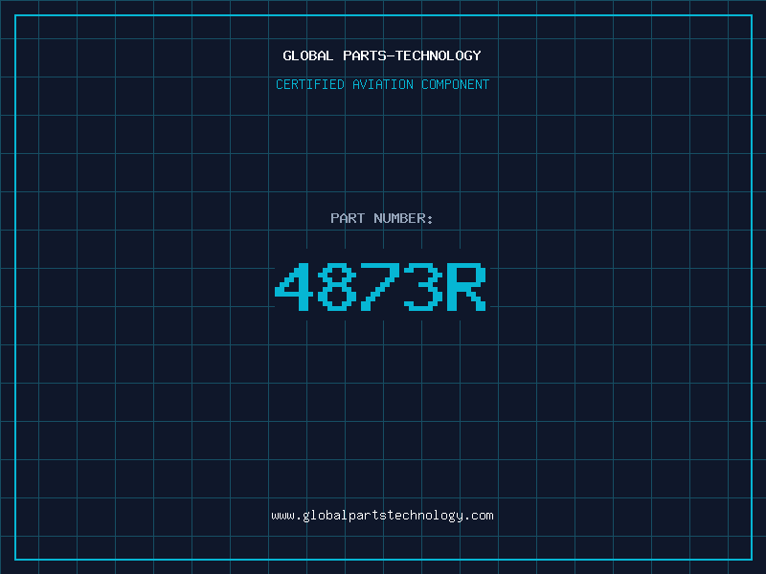Click the PART NUMBER: label

[382, 218]
